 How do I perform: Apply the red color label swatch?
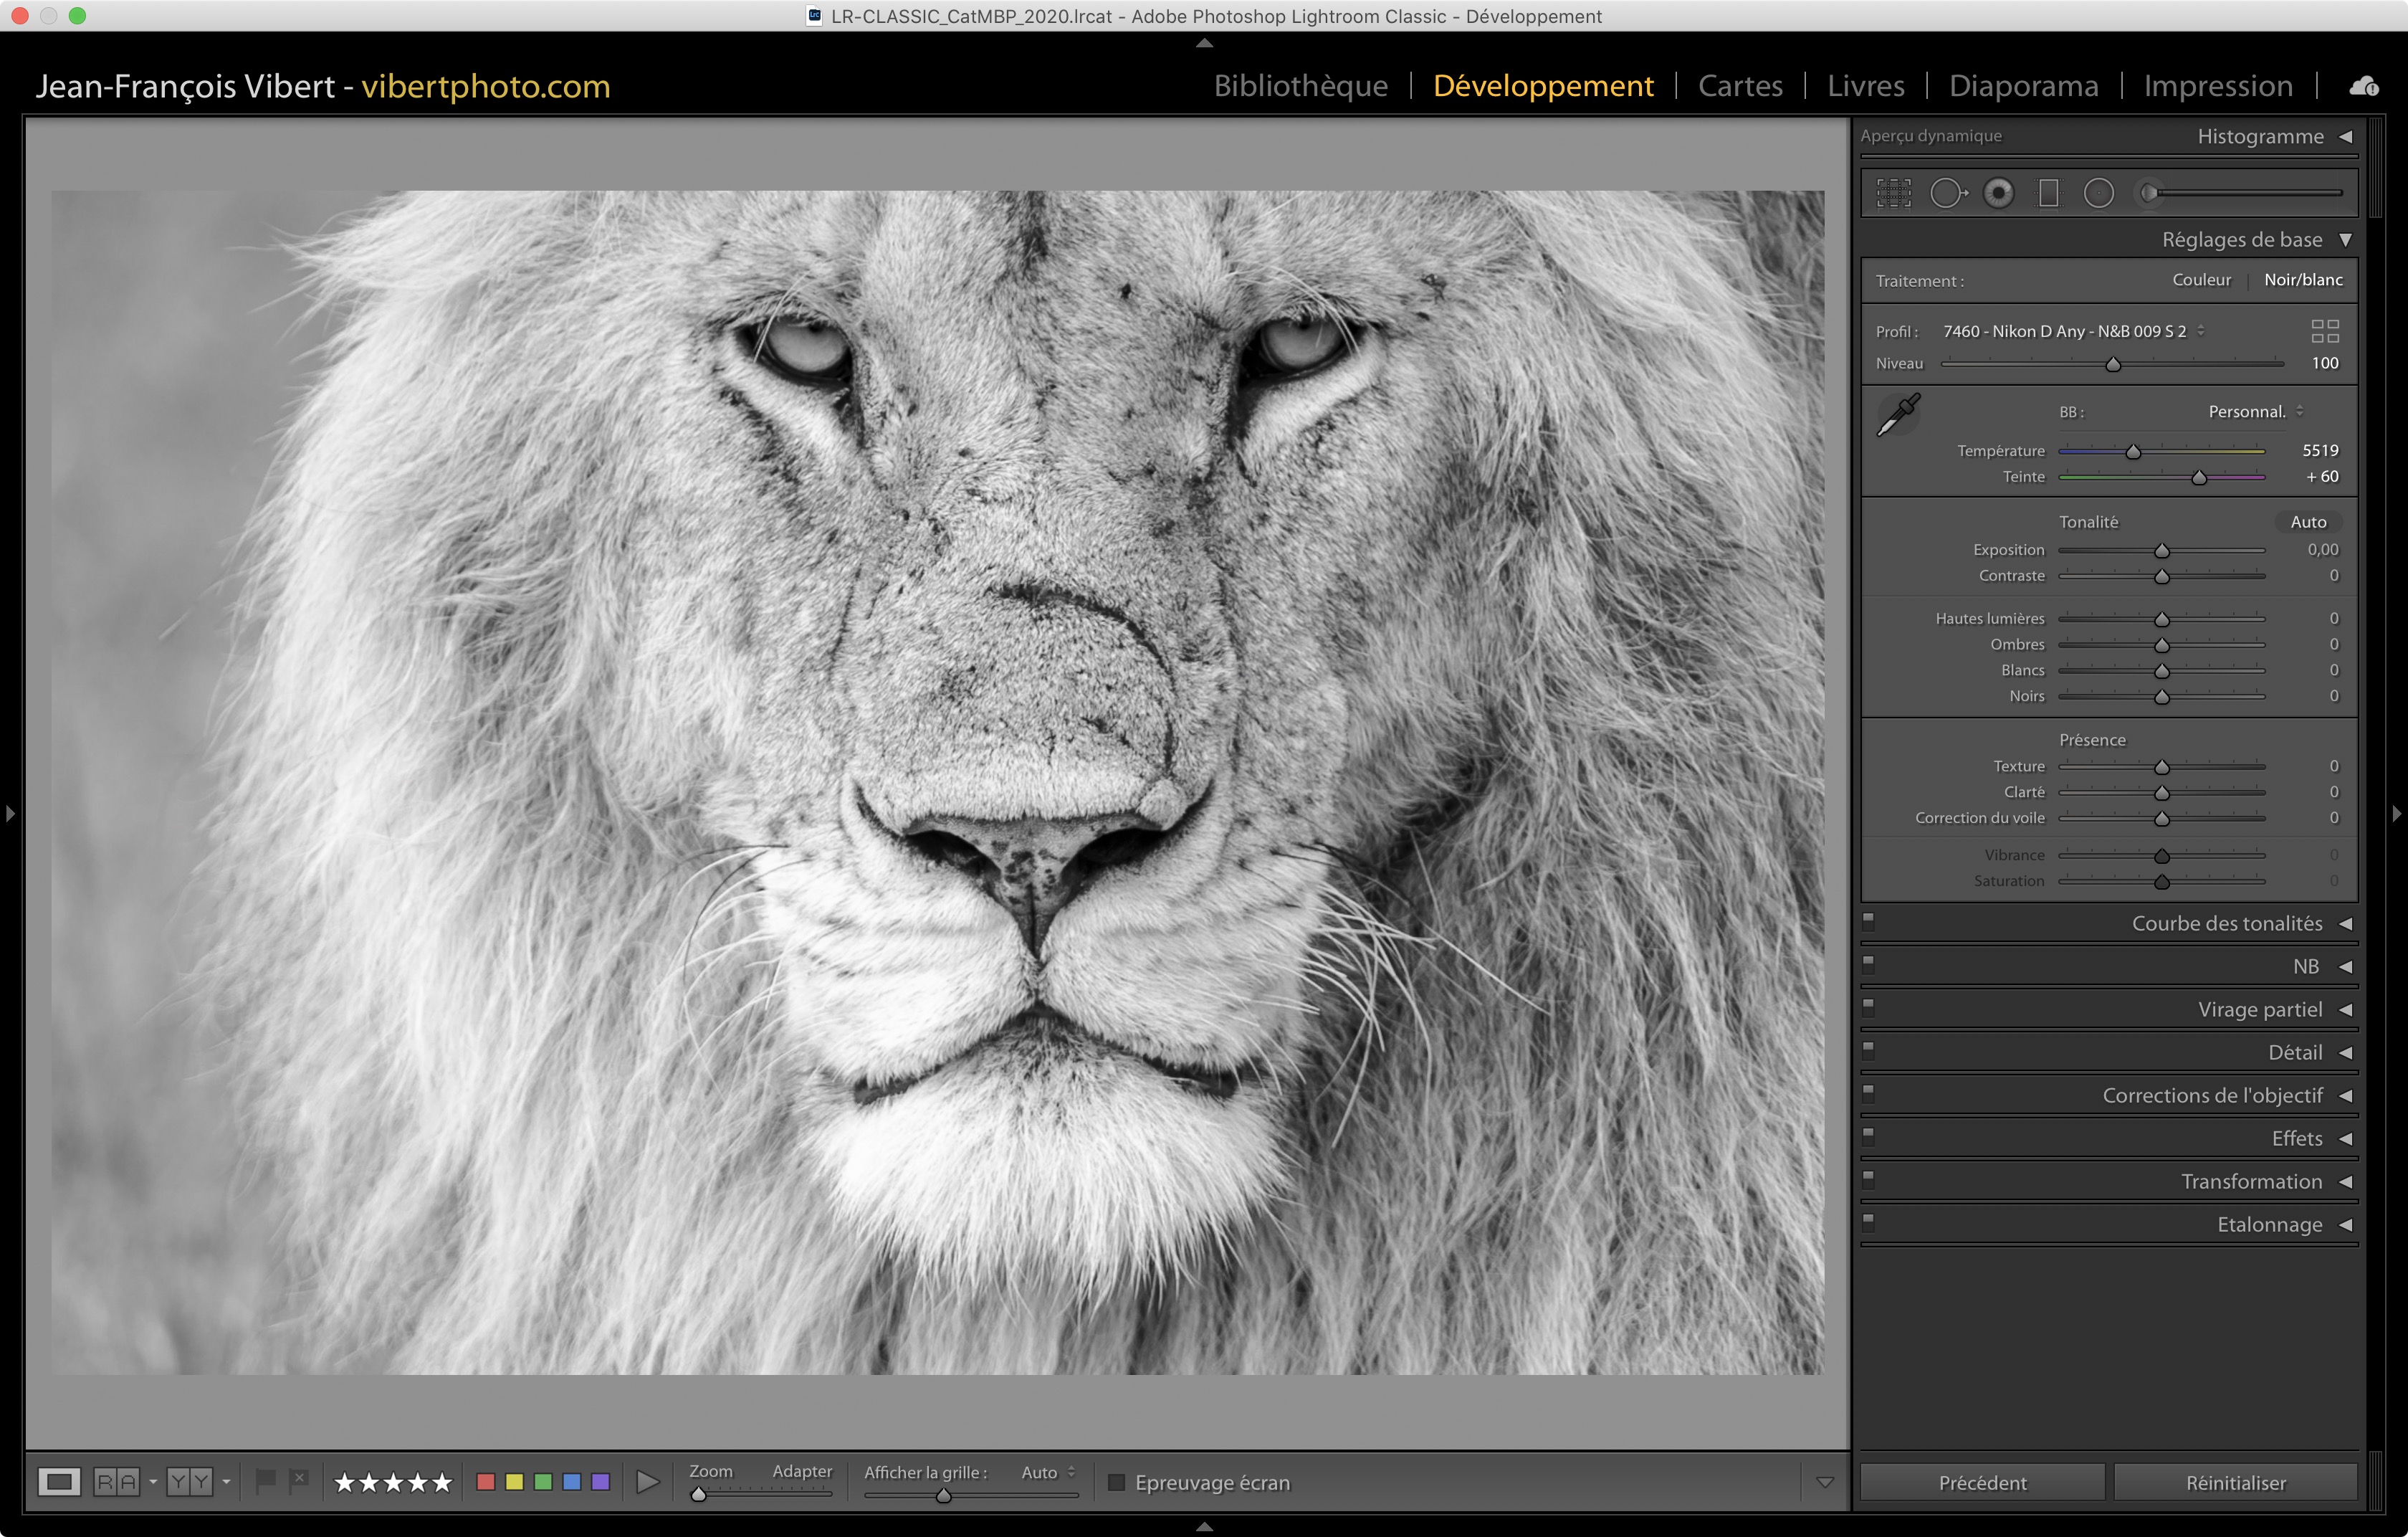tap(486, 1481)
